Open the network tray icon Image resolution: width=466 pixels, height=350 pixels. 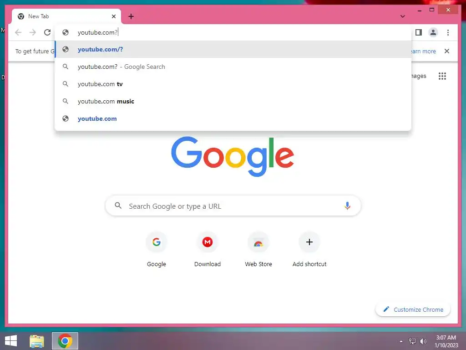[412, 341]
